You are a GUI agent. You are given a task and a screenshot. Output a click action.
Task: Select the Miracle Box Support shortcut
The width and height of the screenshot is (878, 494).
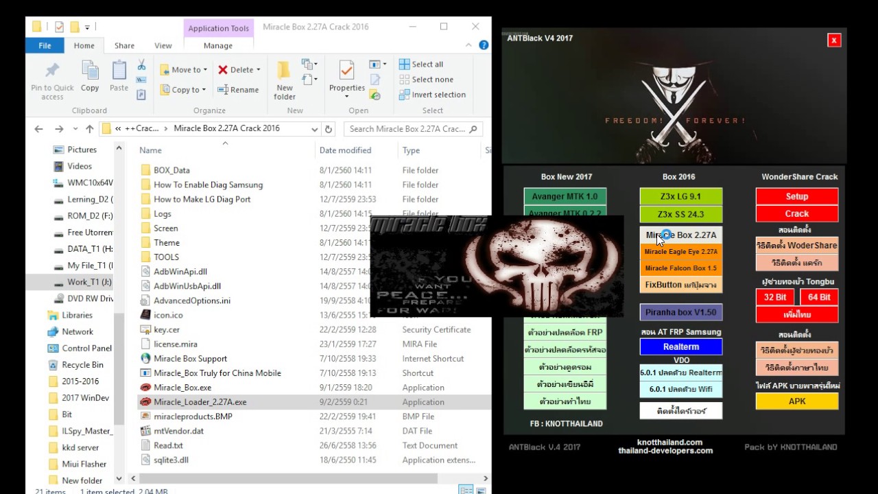click(x=190, y=358)
